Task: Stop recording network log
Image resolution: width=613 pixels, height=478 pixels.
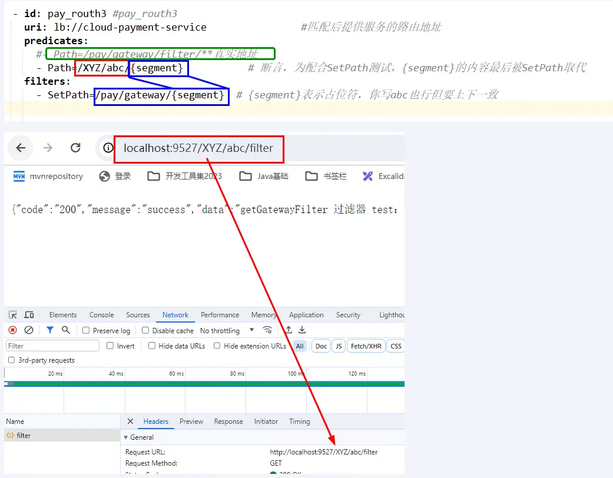Action: point(12,330)
